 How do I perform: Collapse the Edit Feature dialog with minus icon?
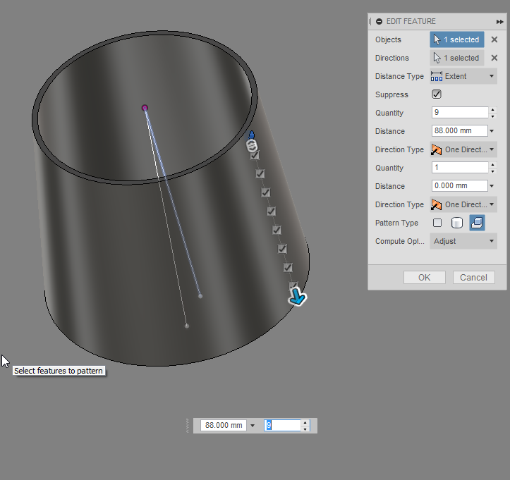click(379, 21)
